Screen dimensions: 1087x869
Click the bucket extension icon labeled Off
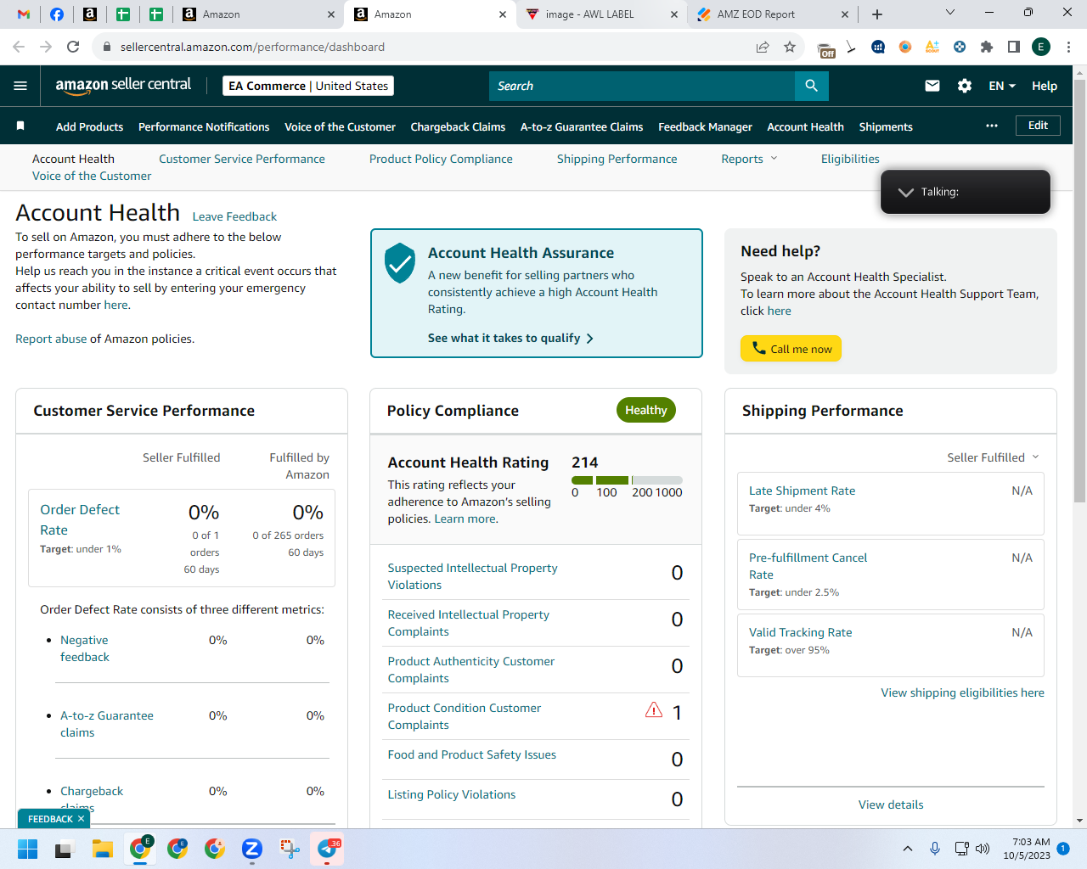(x=825, y=48)
